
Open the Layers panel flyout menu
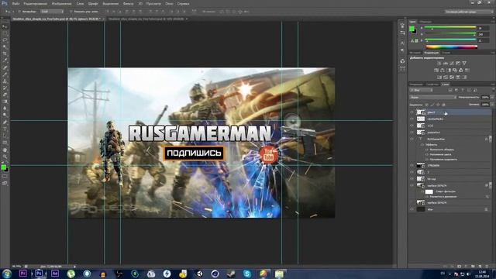point(493,84)
